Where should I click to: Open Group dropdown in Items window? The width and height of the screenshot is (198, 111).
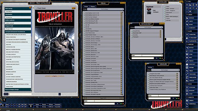[105, 9]
